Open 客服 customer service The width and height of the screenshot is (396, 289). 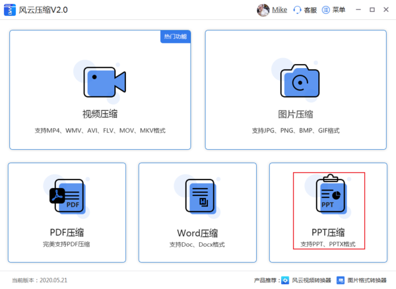point(310,10)
